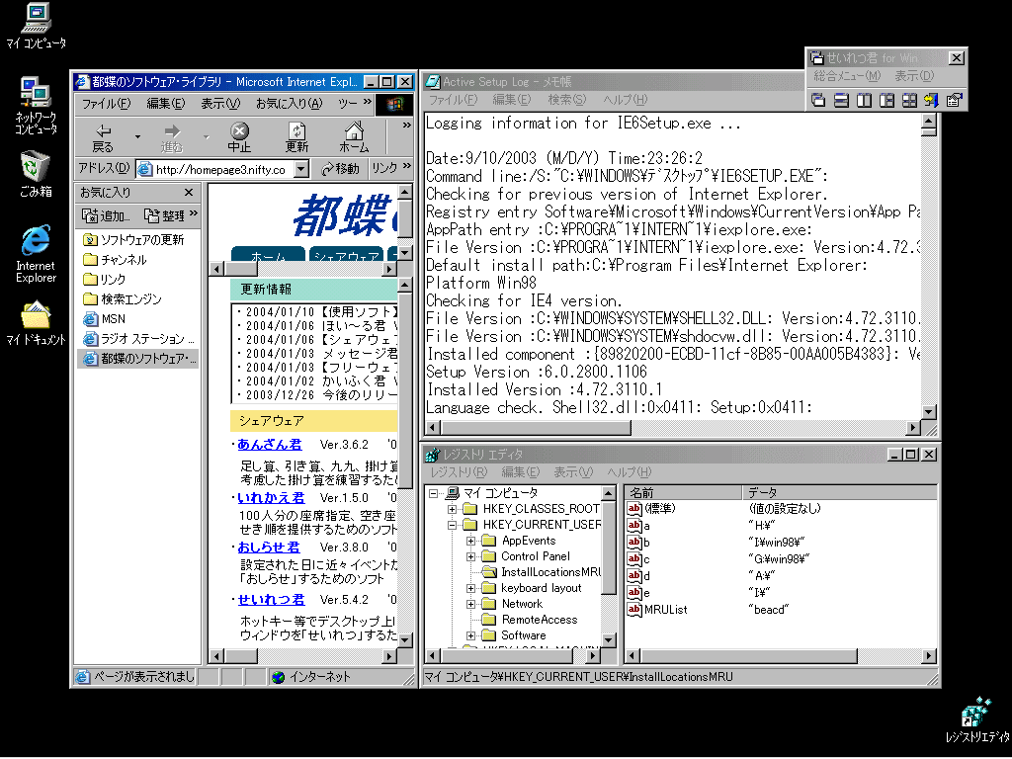
Task: Select the 都蝶のソフトウェア favorite entry
Action: (140, 358)
